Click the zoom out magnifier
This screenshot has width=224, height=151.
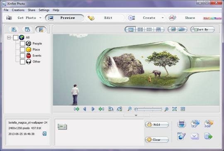point(129,109)
